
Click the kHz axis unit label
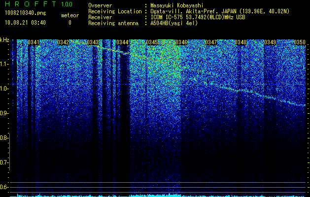tap(4, 40)
